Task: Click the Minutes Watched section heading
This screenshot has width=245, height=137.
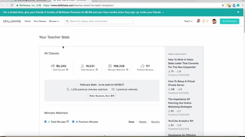Action: (56, 113)
